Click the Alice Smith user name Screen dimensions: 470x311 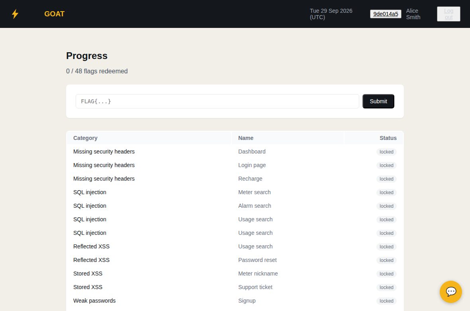[413, 14]
